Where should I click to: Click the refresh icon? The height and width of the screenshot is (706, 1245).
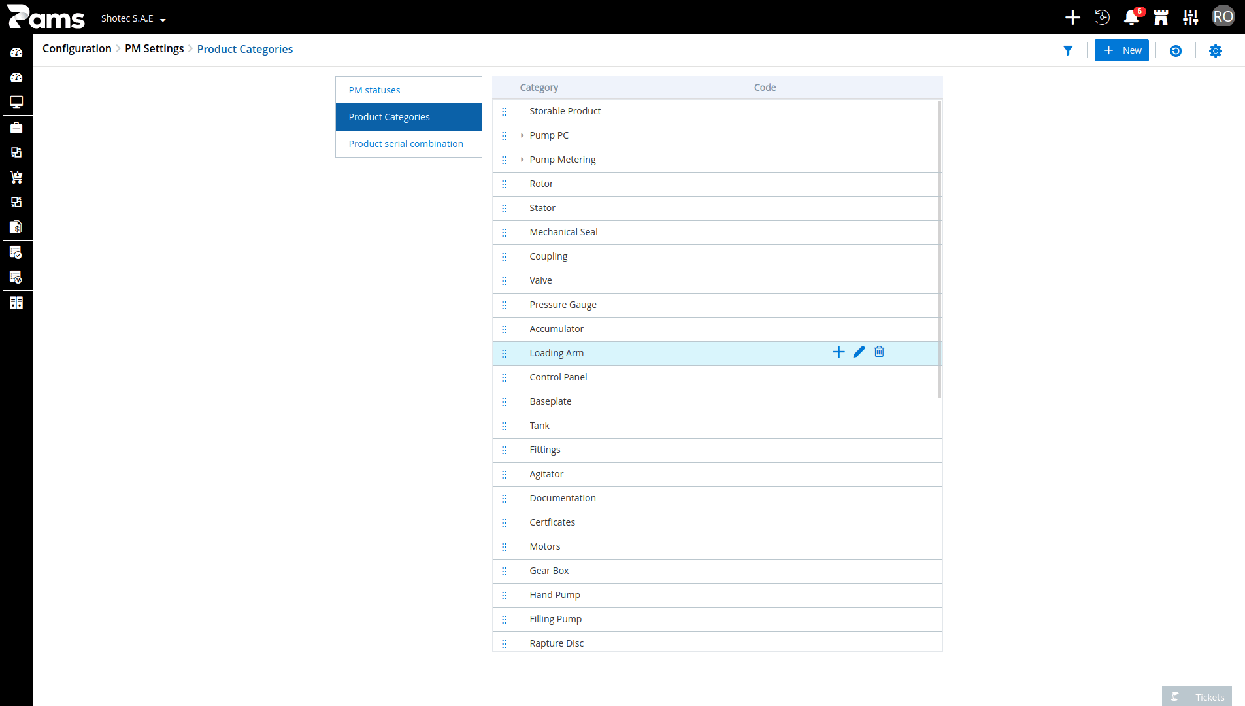1176,50
